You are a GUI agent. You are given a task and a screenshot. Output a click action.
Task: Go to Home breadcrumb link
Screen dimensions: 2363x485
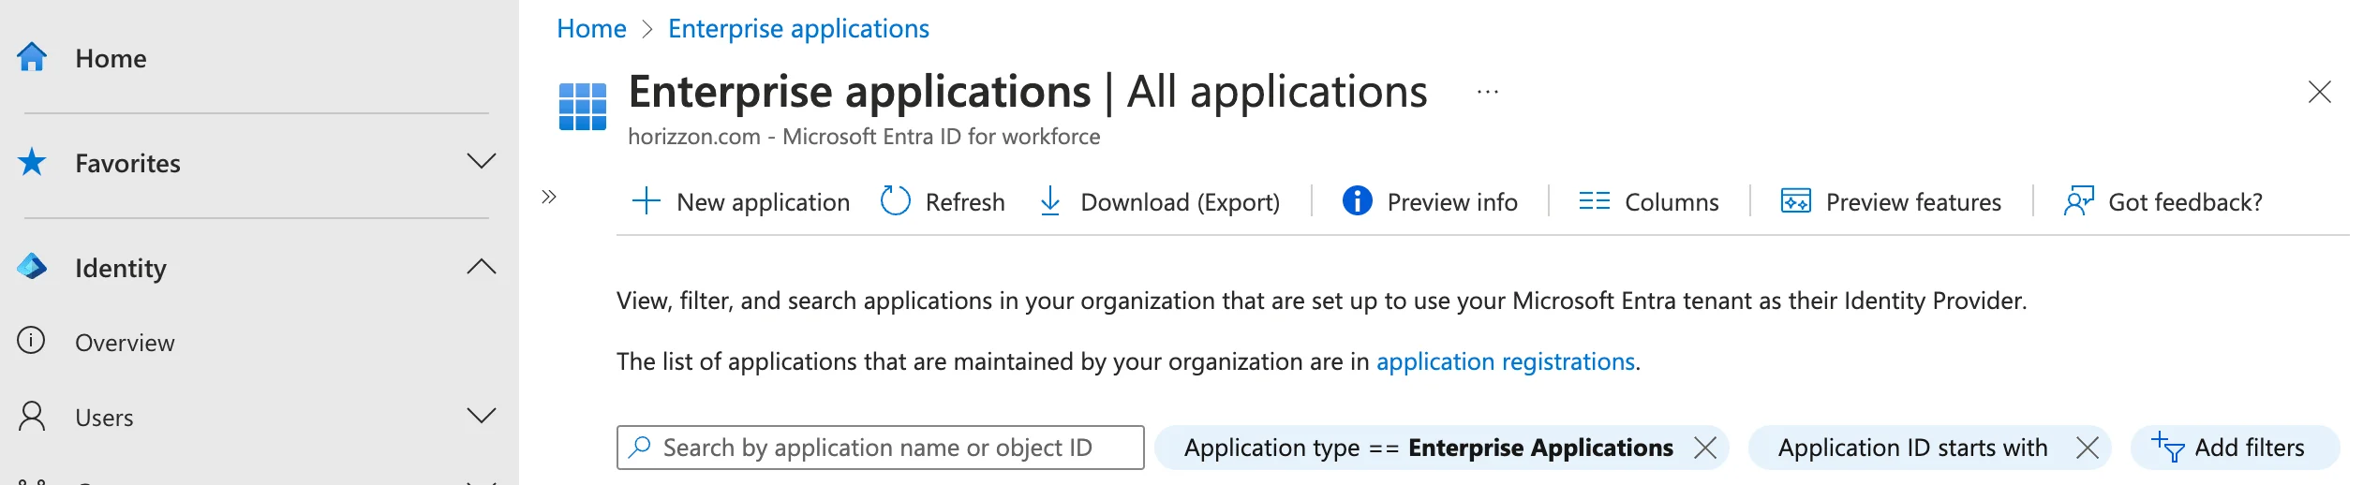[x=591, y=28]
